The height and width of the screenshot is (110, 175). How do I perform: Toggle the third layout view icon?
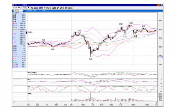[x=37, y=8]
